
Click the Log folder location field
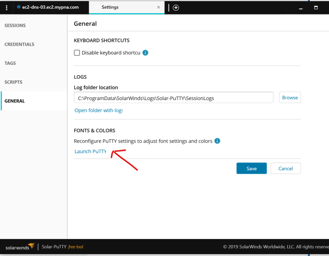[x=173, y=97]
